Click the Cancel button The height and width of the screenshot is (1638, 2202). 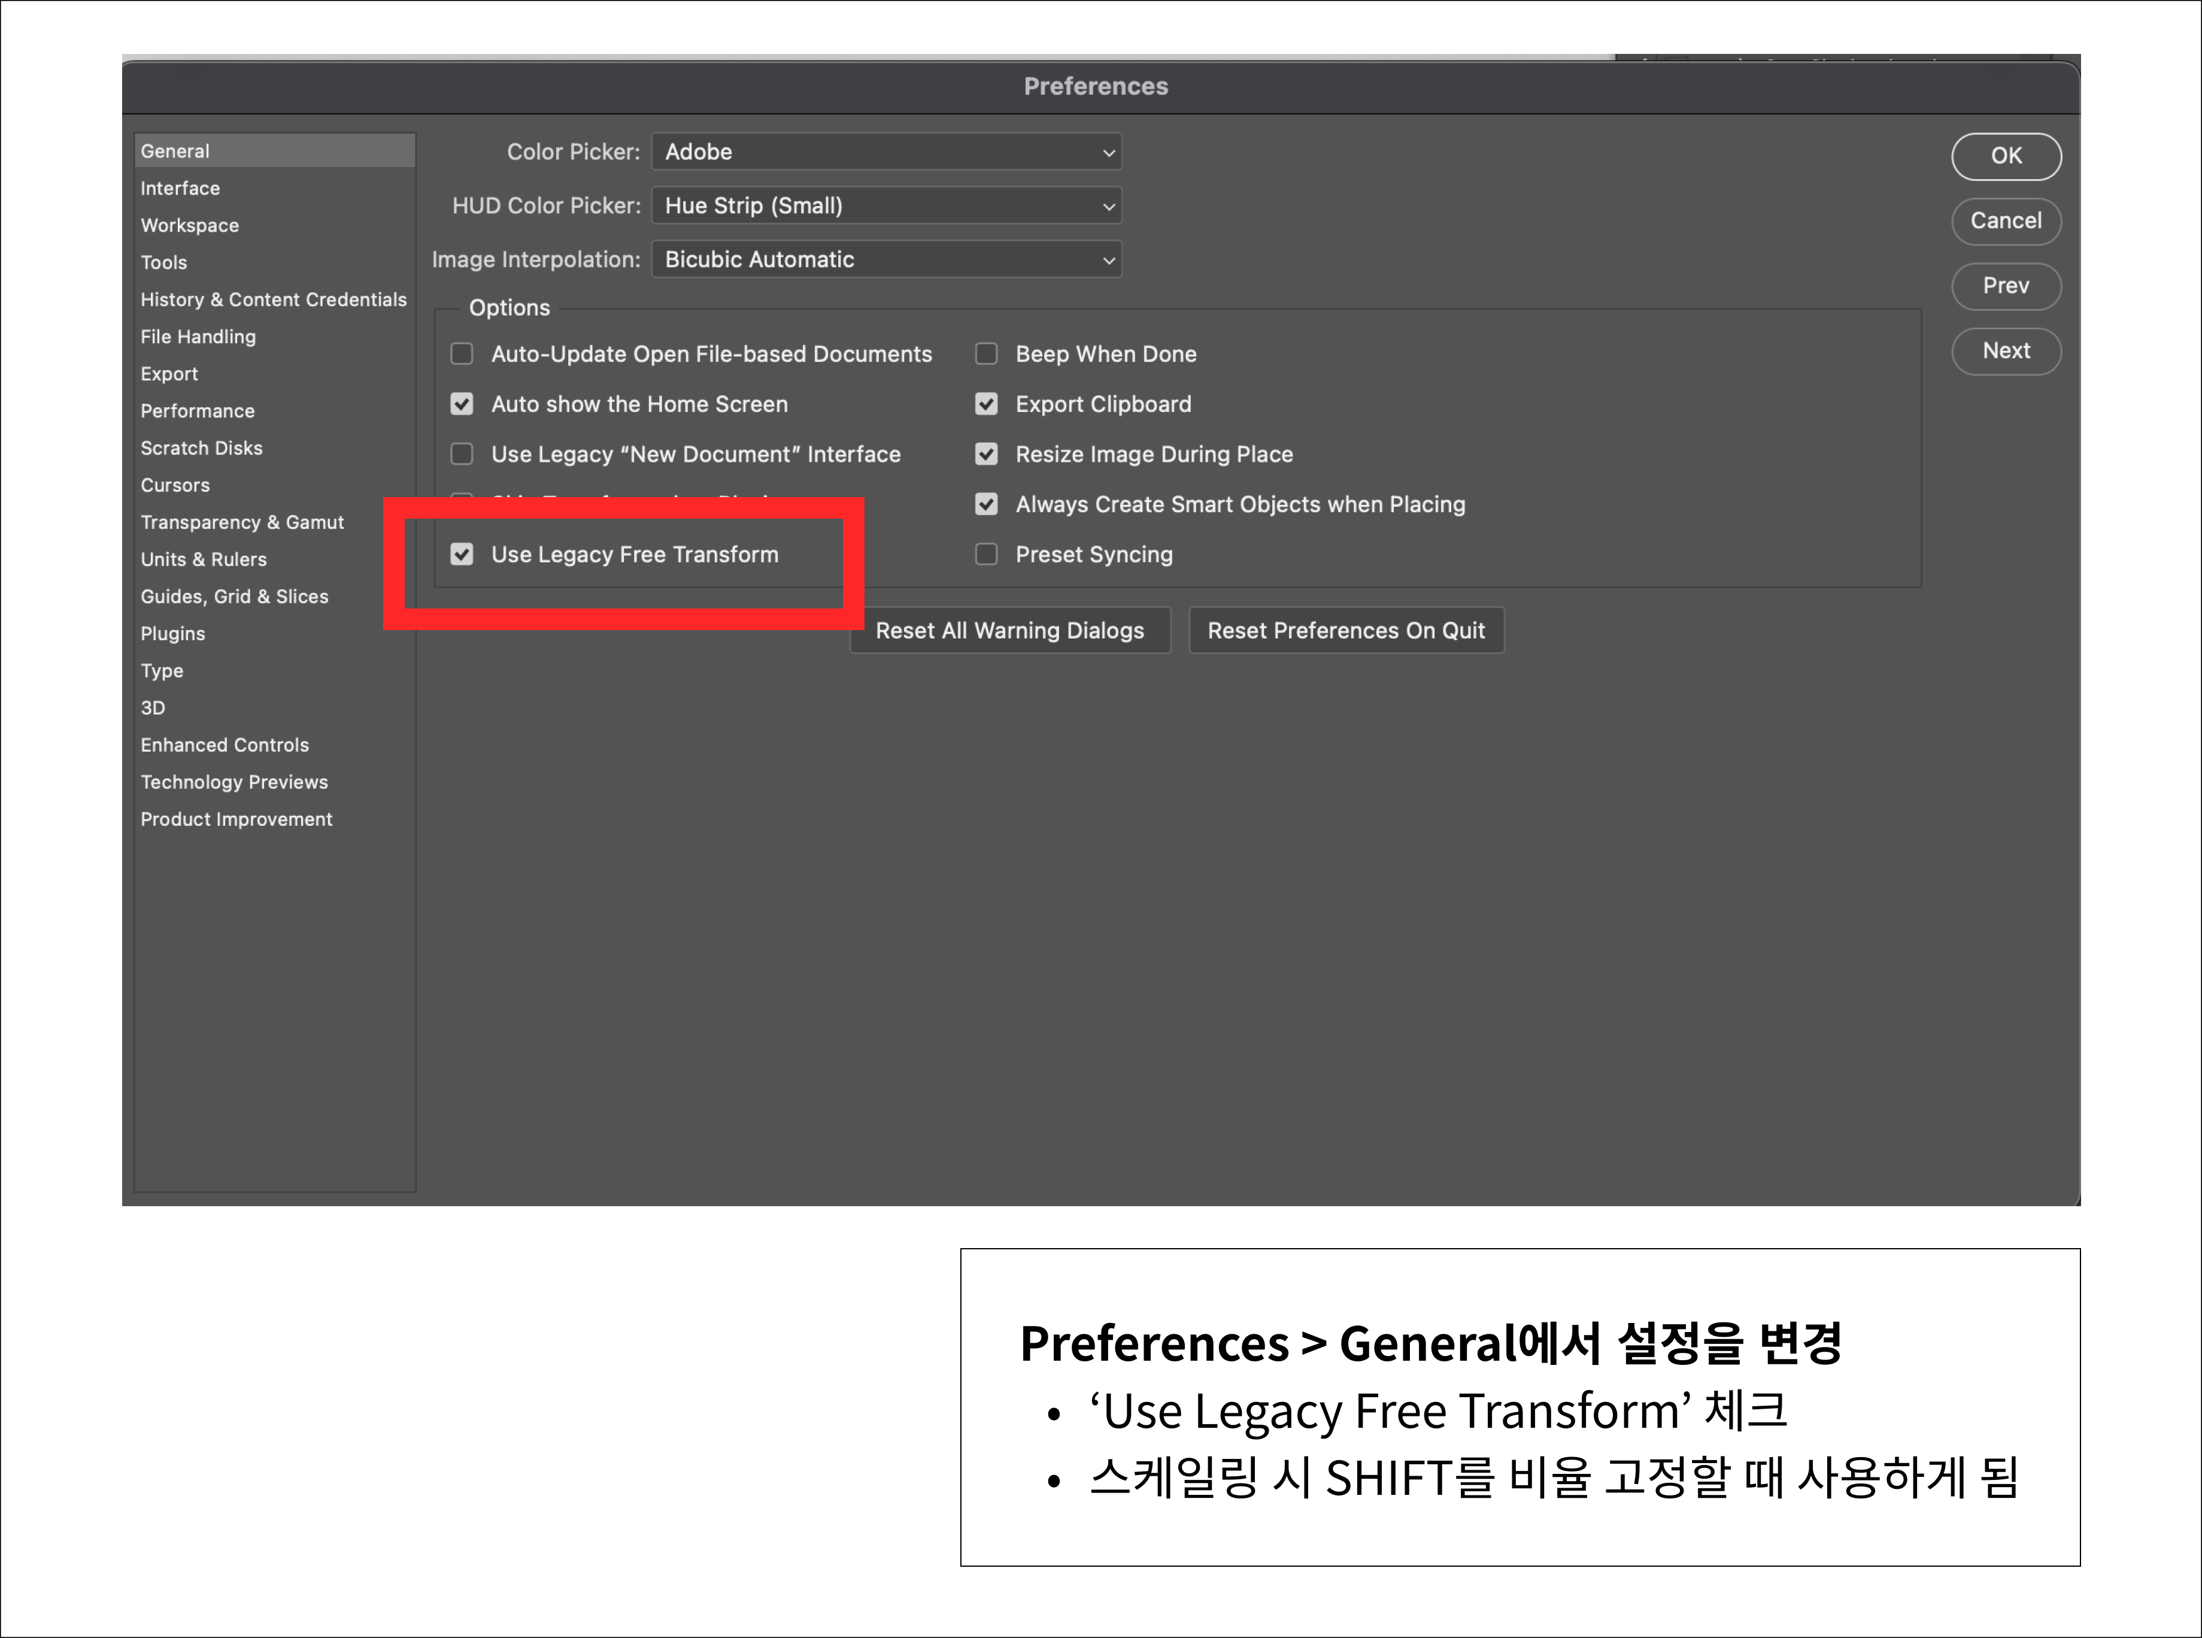(2006, 221)
